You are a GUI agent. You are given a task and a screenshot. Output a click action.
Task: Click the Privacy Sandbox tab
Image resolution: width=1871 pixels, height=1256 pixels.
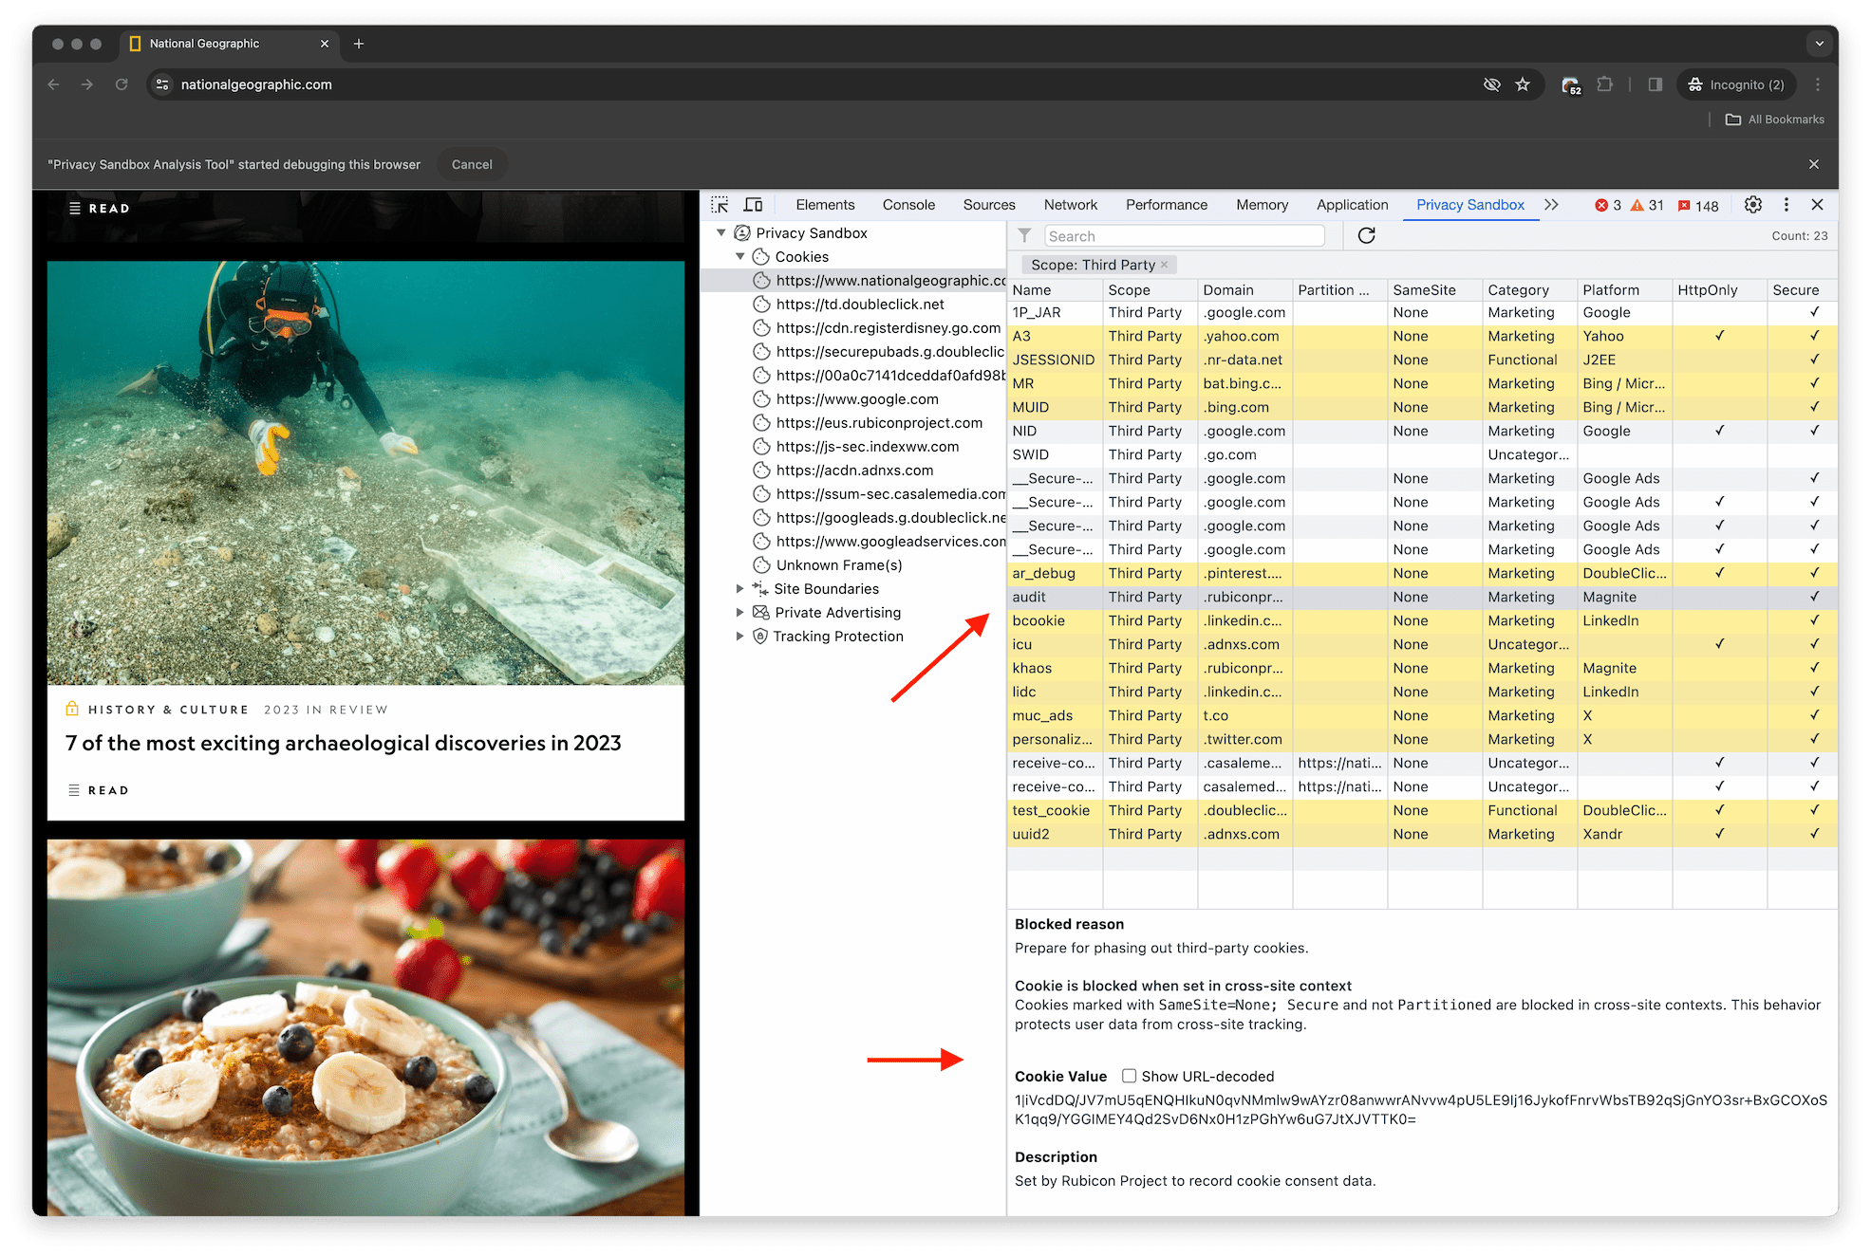click(1469, 205)
